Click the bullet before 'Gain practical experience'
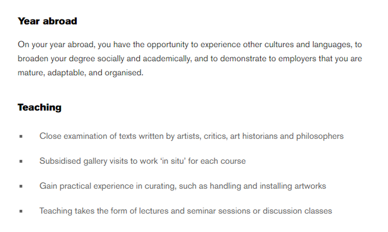 click(21, 186)
